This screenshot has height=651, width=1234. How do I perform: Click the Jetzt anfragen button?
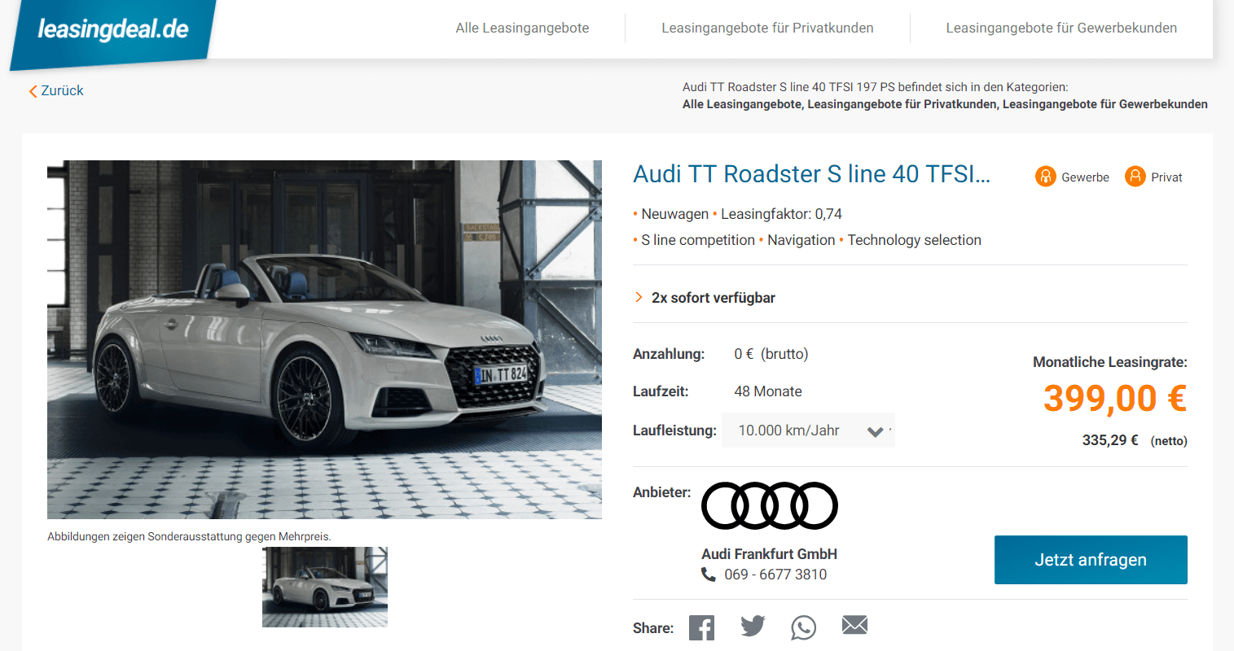(1091, 560)
